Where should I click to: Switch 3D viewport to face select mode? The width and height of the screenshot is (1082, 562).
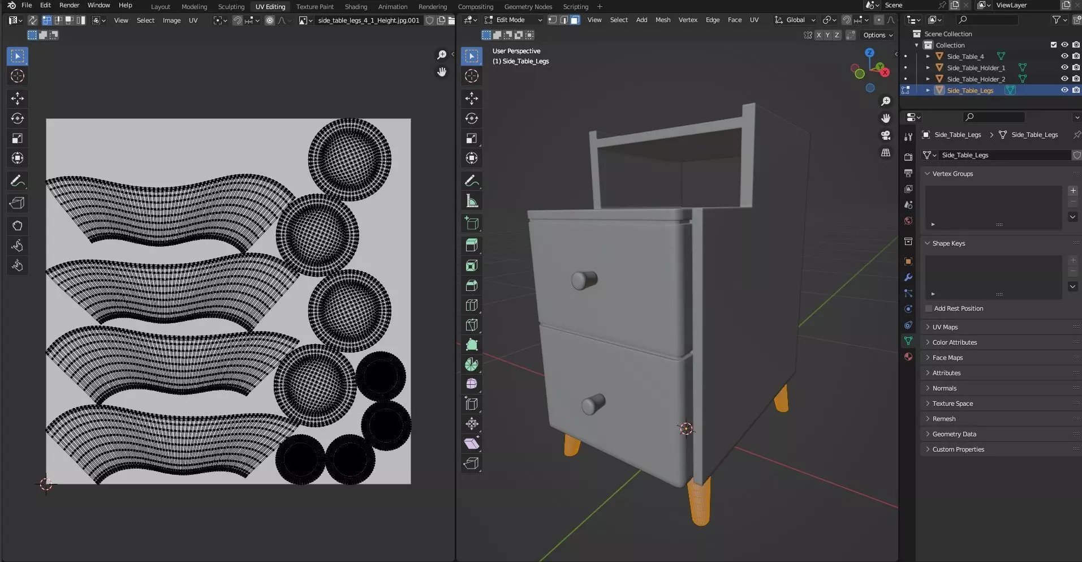point(575,20)
